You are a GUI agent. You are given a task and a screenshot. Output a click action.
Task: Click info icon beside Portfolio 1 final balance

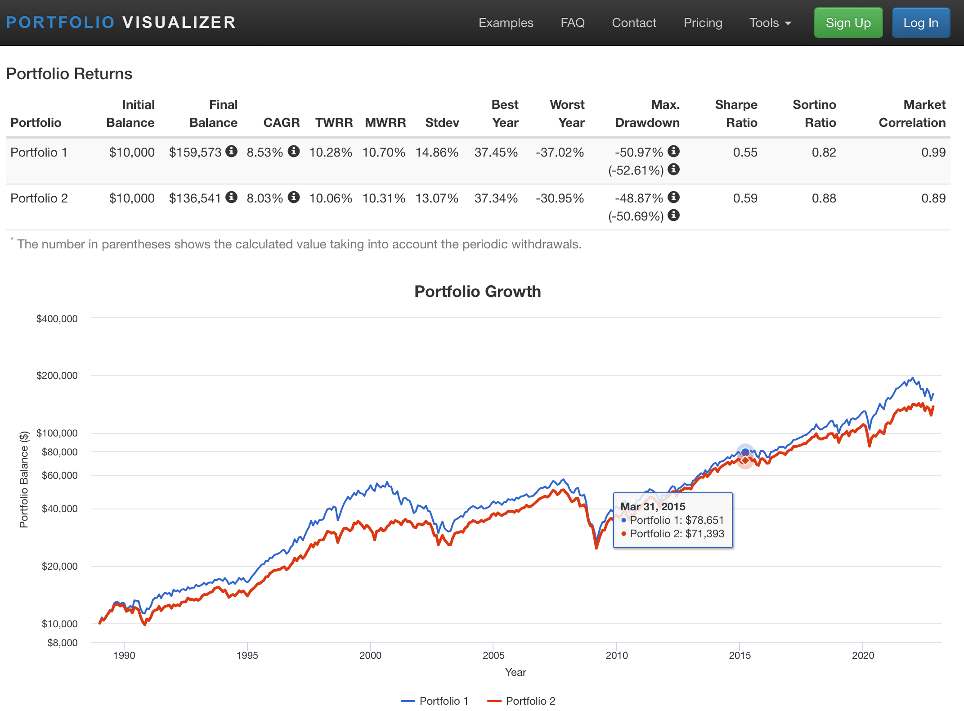pyautogui.click(x=231, y=151)
